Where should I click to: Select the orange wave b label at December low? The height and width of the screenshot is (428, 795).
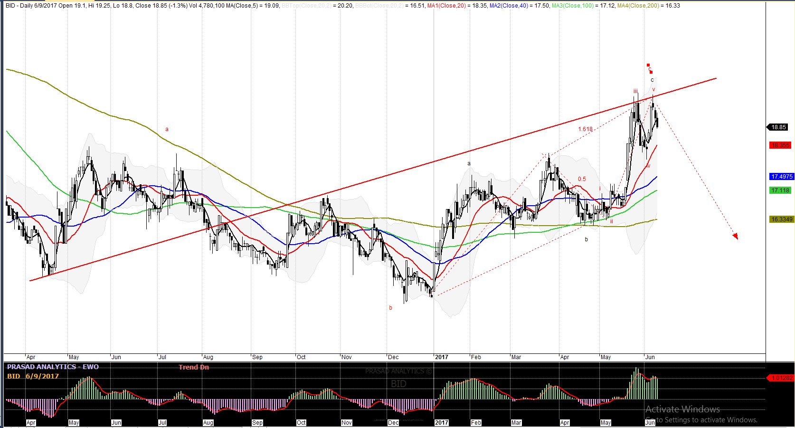[x=391, y=308]
